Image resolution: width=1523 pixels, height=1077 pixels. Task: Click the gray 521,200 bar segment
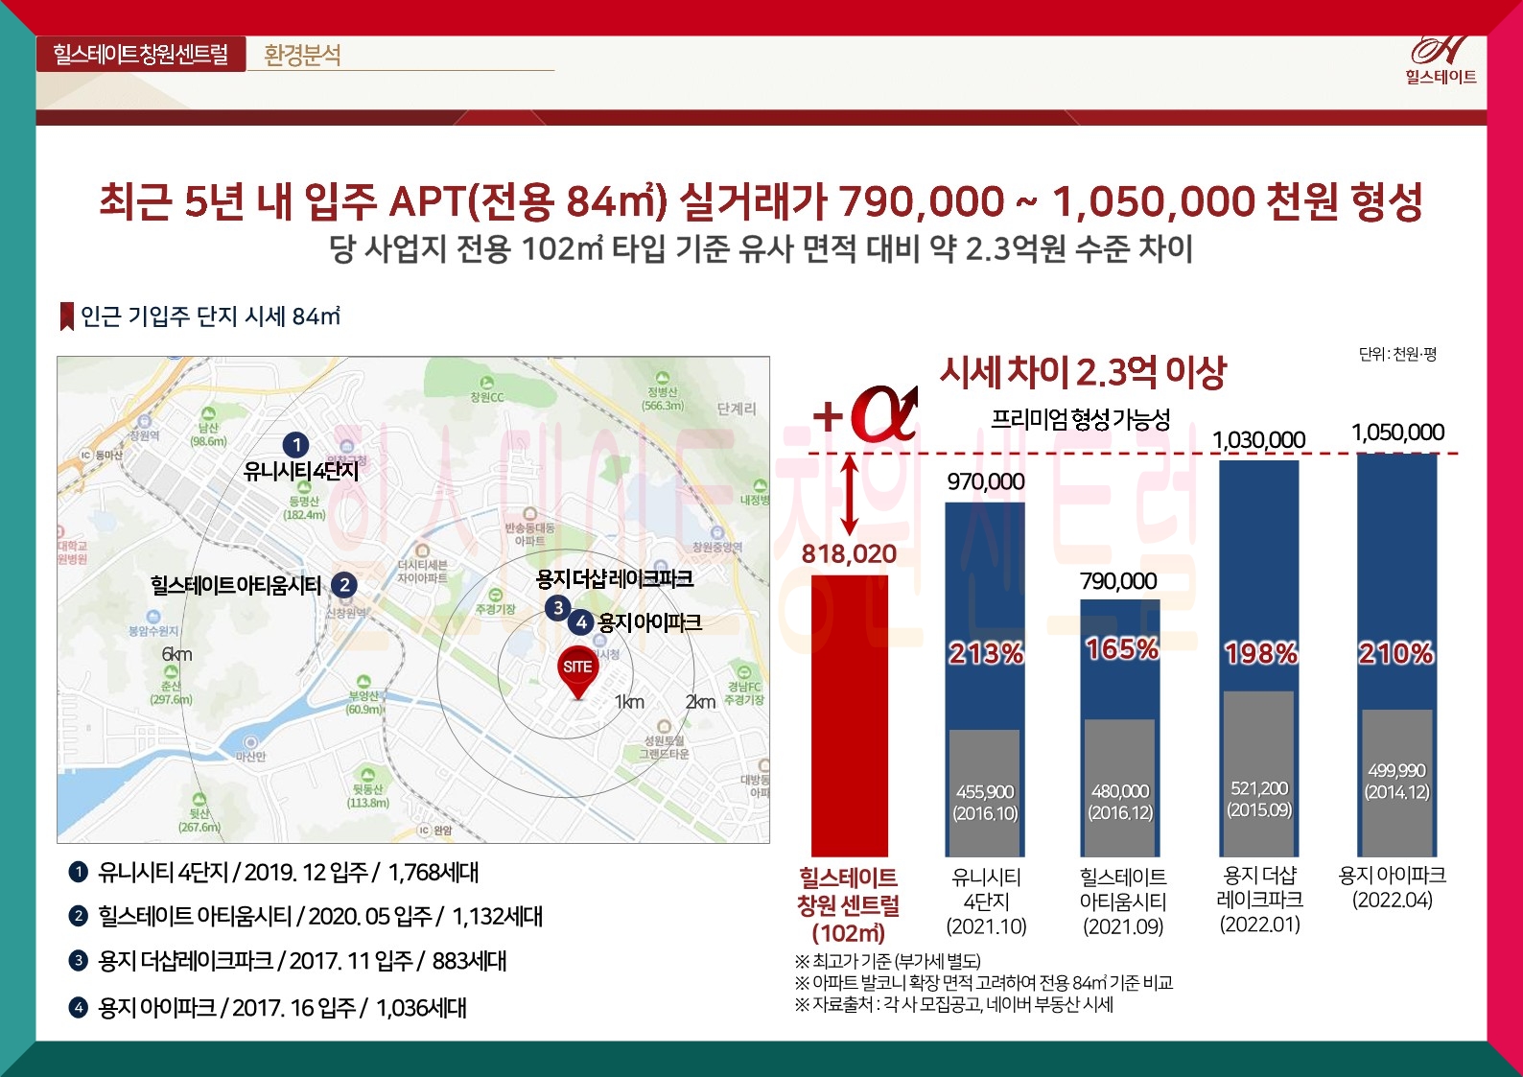point(1259,773)
